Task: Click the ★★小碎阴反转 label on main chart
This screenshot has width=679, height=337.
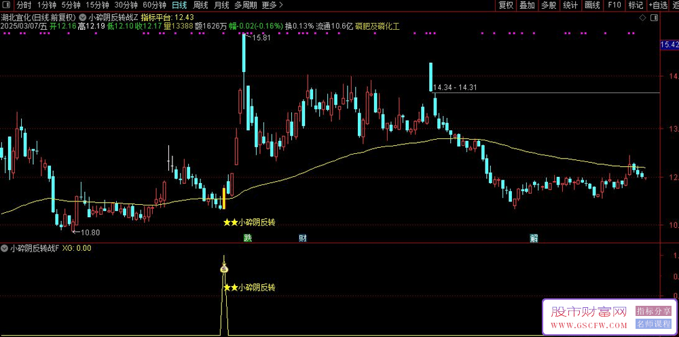Action: 249,222
